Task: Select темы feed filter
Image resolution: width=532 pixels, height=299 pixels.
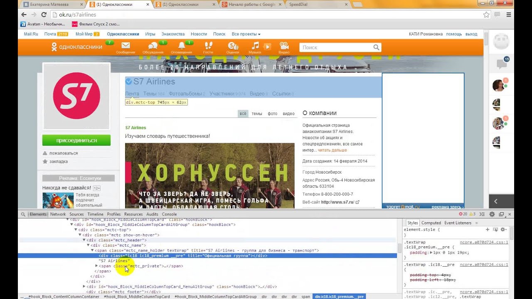Action: [257, 114]
